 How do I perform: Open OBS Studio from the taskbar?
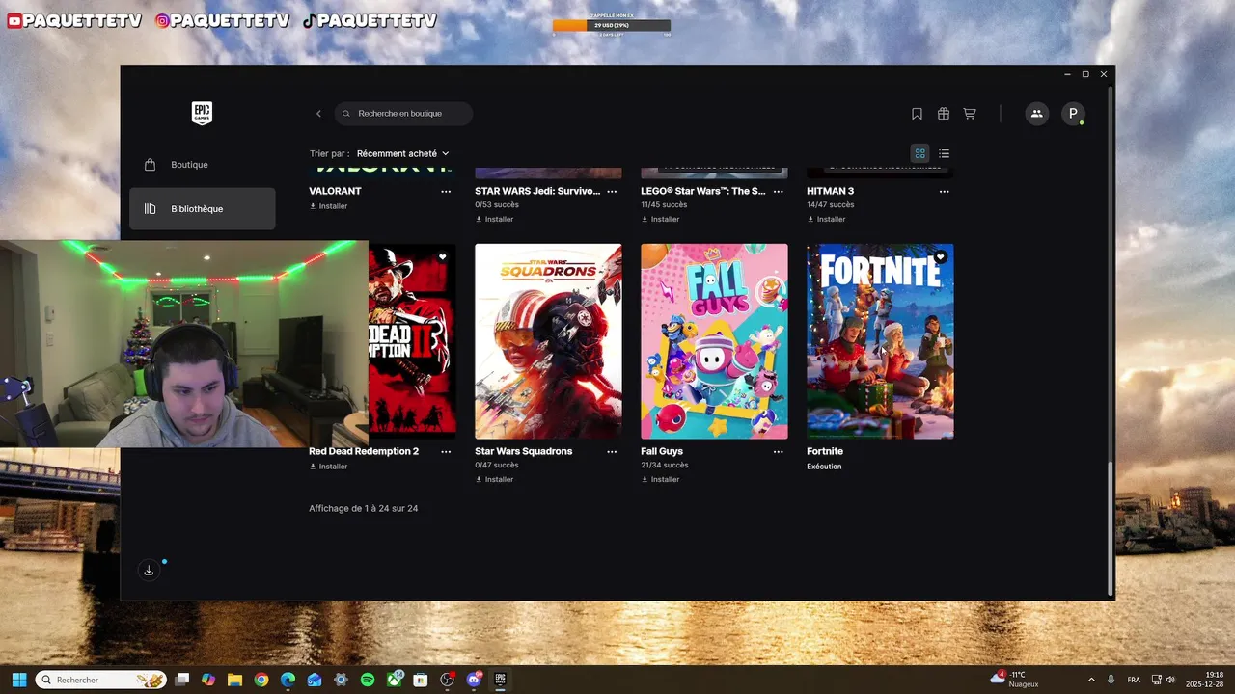click(x=447, y=680)
